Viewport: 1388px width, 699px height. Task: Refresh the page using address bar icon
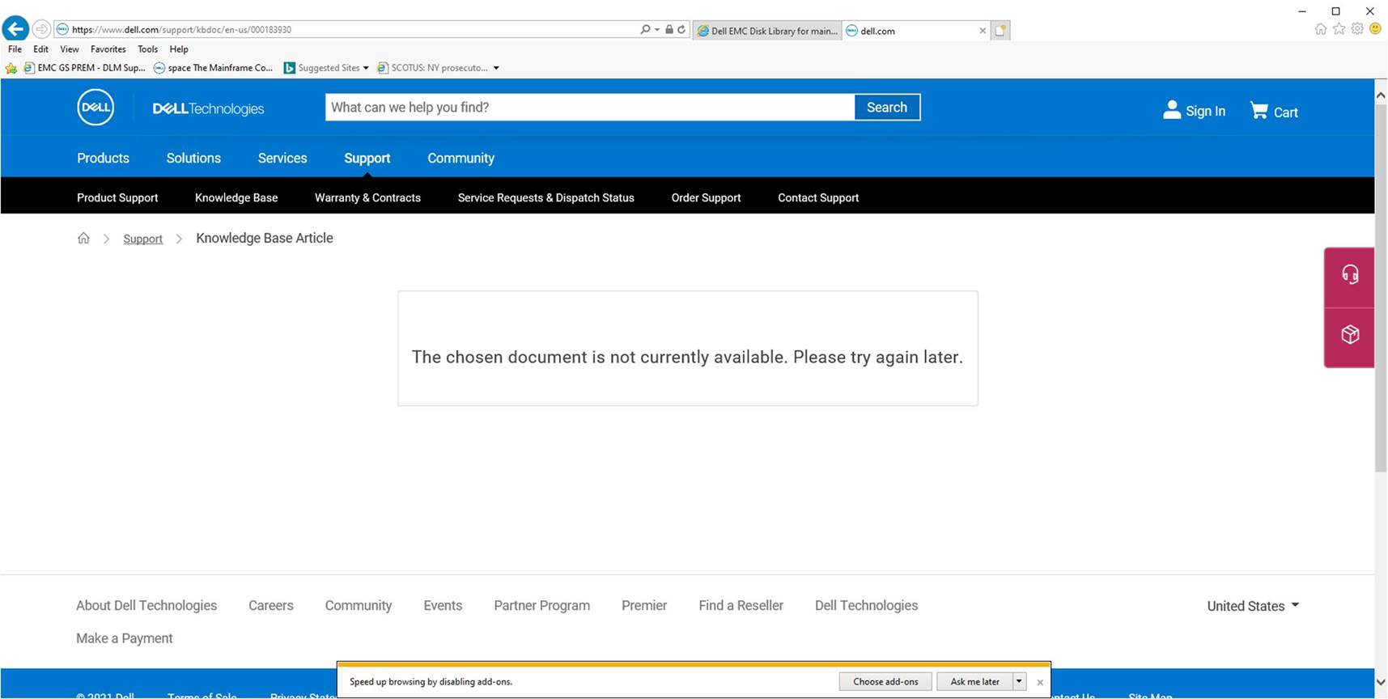681,30
